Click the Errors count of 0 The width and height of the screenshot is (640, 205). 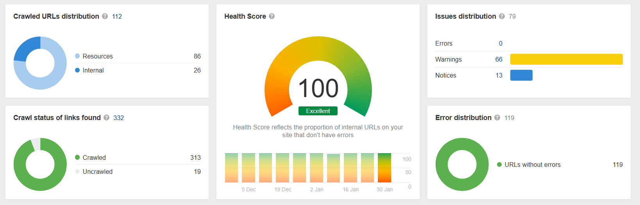tap(501, 43)
